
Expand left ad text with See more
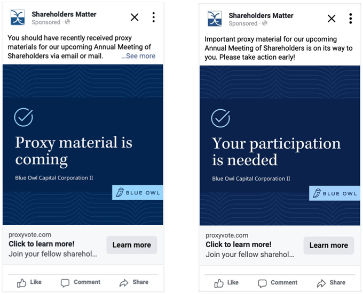point(138,56)
